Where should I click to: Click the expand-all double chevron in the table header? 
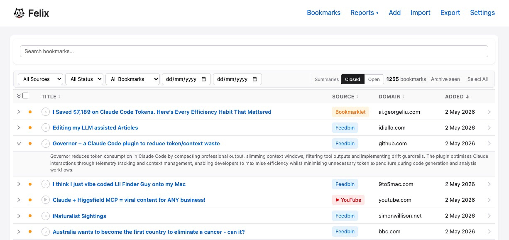19,96
